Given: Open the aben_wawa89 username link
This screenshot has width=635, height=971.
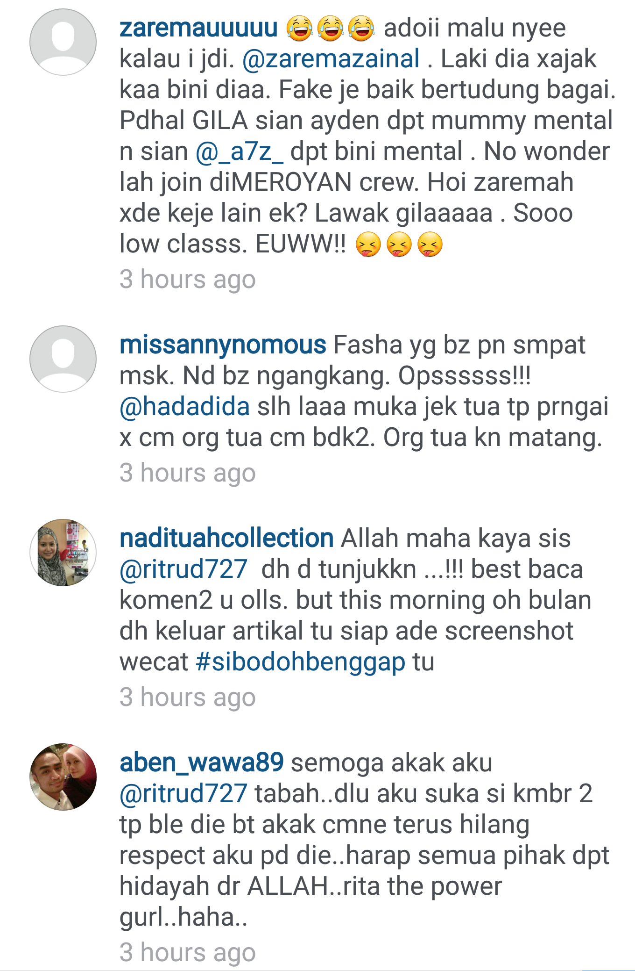Looking at the screenshot, I should click(x=202, y=763).
